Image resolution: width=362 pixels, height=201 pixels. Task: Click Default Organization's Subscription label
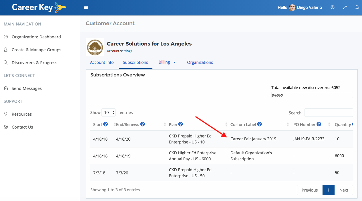251,156
